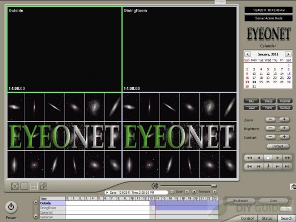This screenshot has width=296, height=222.
Task: Stop playback with the square stop button
Action: pos(268,158)
